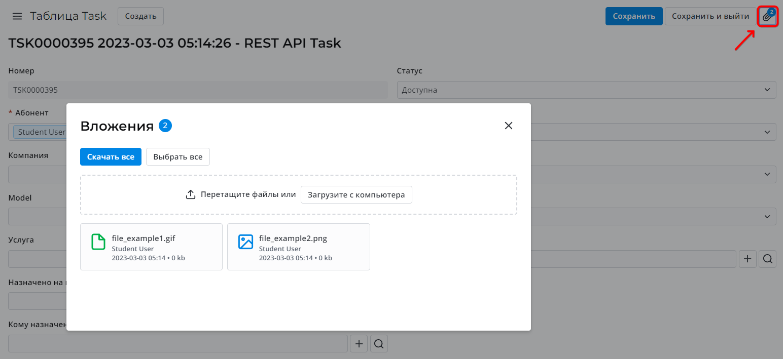
Task: Click the Создать button
Action: 140,16
